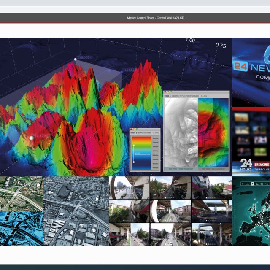Click the airplane icon on the Europe map panel
The height and width of the screenshot is (270, 270).
tap(251, 184)
